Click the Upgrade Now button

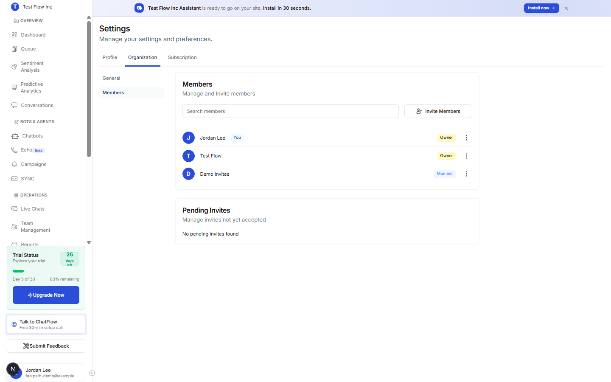click(46, 295)
